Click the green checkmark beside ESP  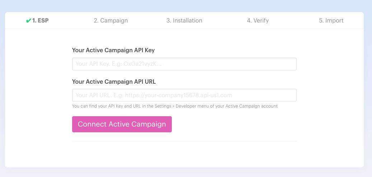pos(28,21)
